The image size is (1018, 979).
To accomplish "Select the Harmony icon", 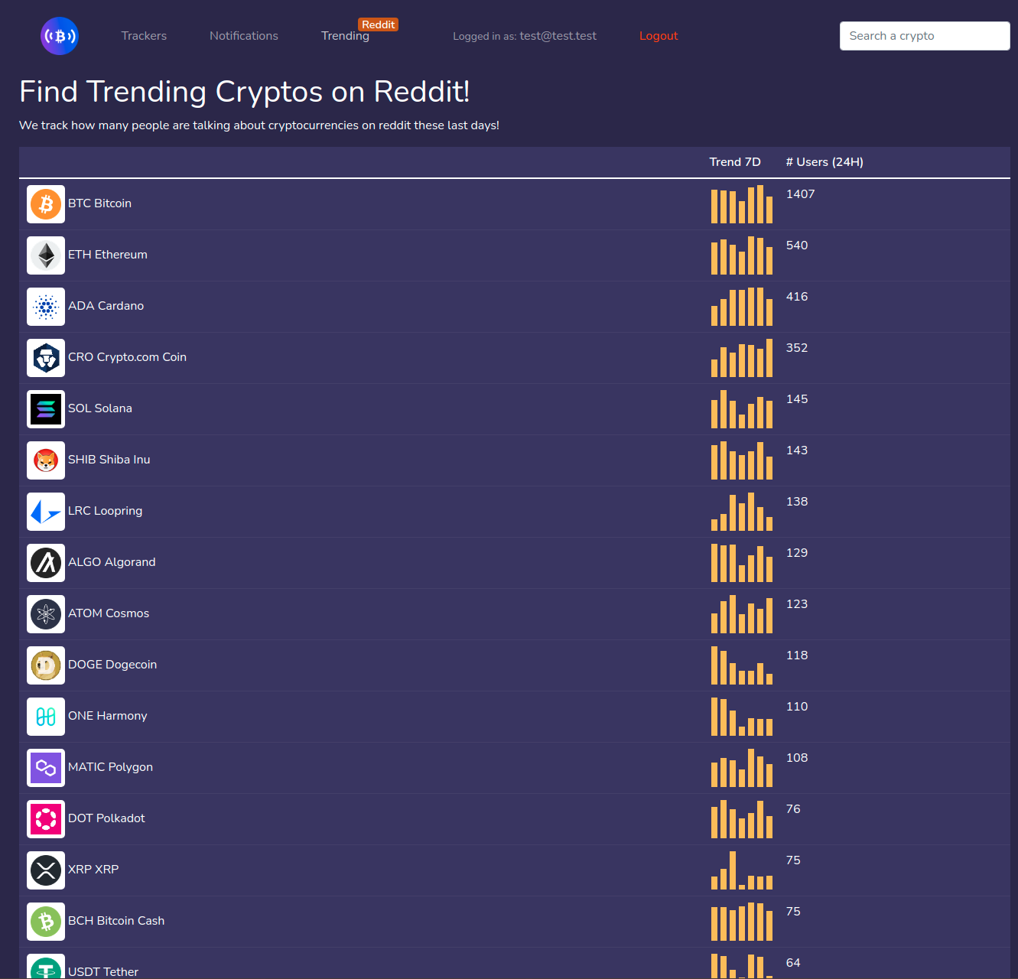I will [45, 717].
